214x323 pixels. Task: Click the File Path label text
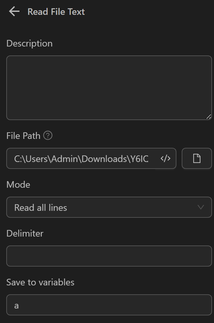(x=23, y=136)
